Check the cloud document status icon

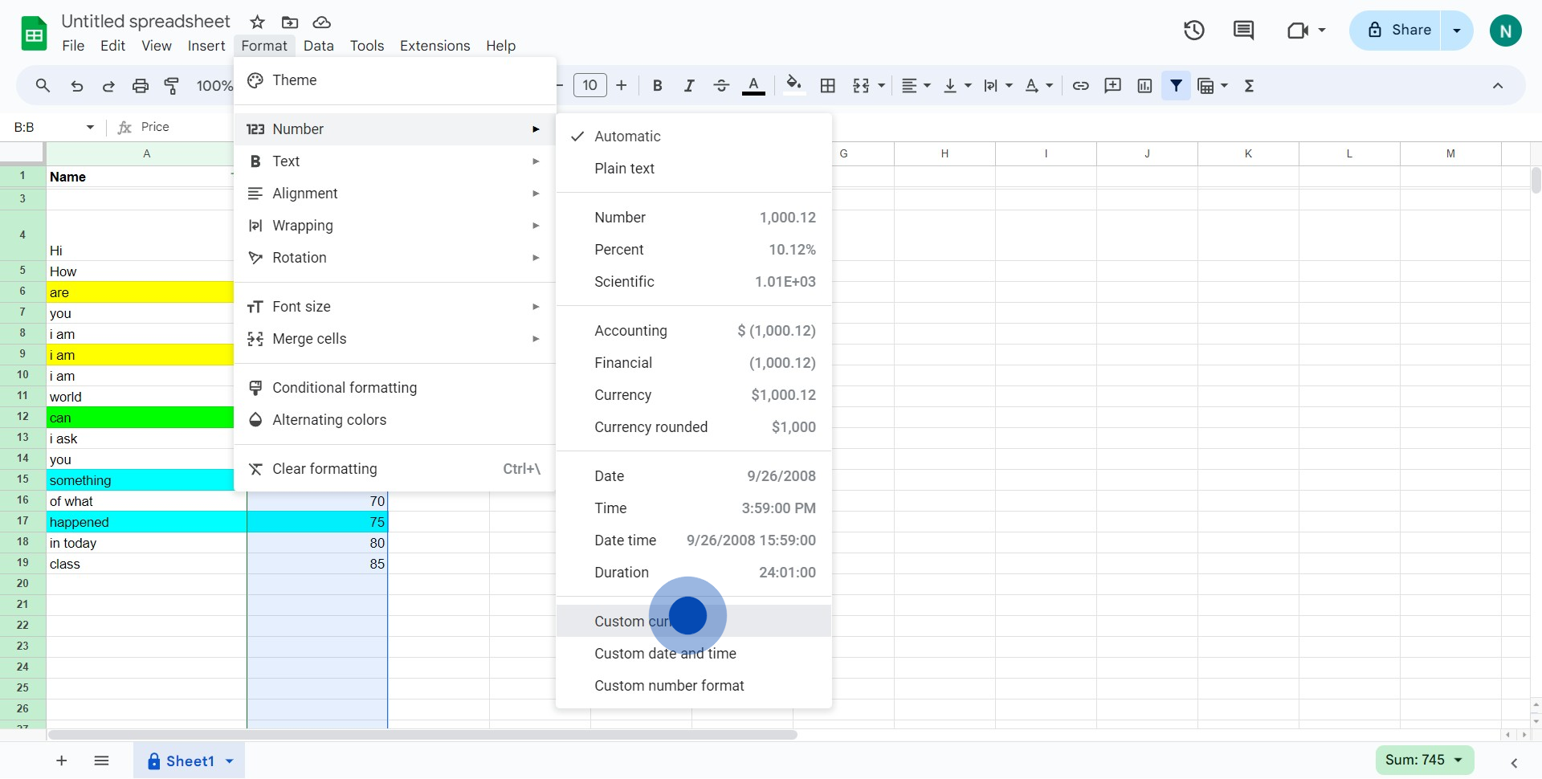(321, 22)
